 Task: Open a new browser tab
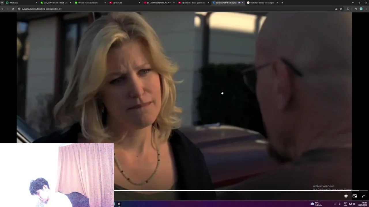coord(282,3)
